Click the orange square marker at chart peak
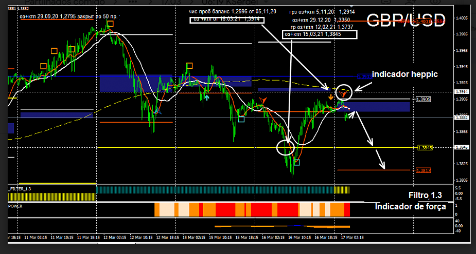Viewport: 476px width, 254px height. click(110, 23)
